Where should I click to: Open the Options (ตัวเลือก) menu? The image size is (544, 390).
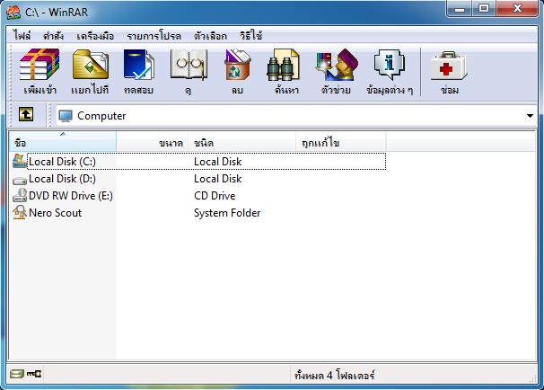pyautogui.click(x=210, y=35)
